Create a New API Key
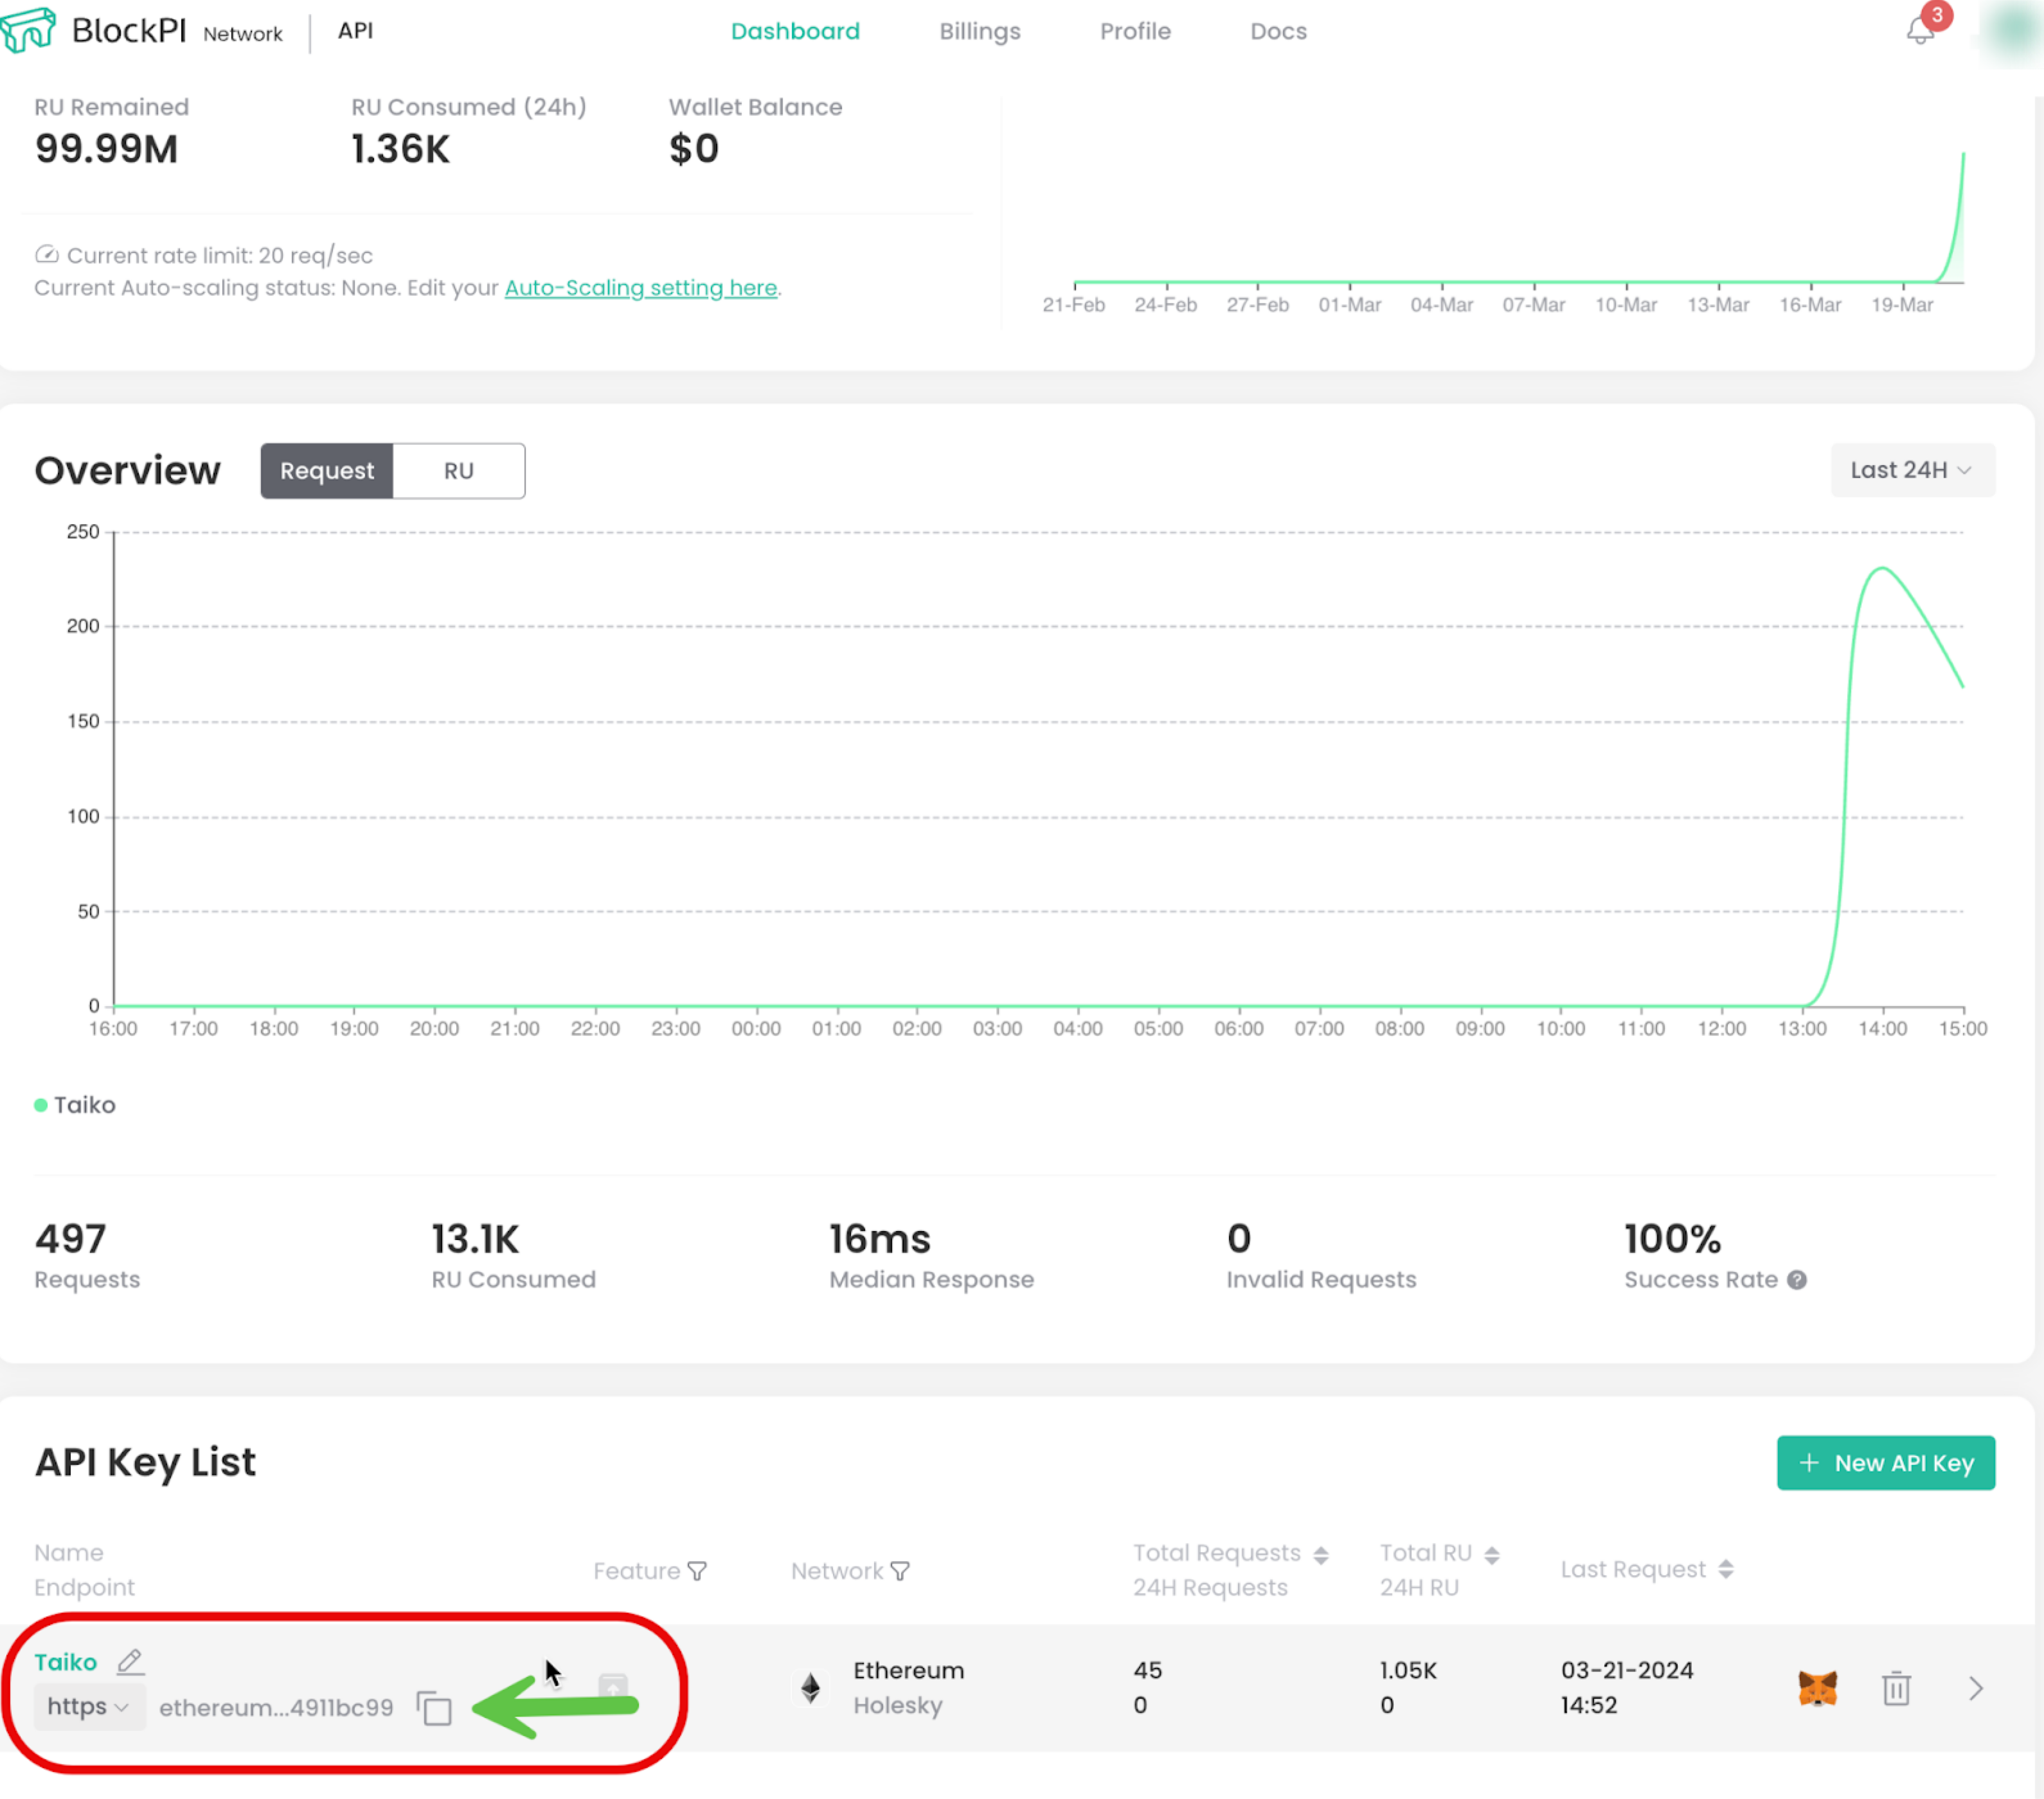Screen dimensions: 2044x1799 1885,1462
